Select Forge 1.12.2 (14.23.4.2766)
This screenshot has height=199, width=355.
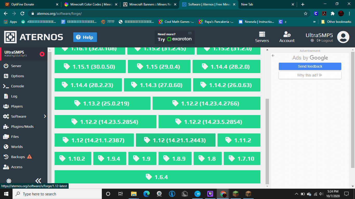(x=206, y=103)
